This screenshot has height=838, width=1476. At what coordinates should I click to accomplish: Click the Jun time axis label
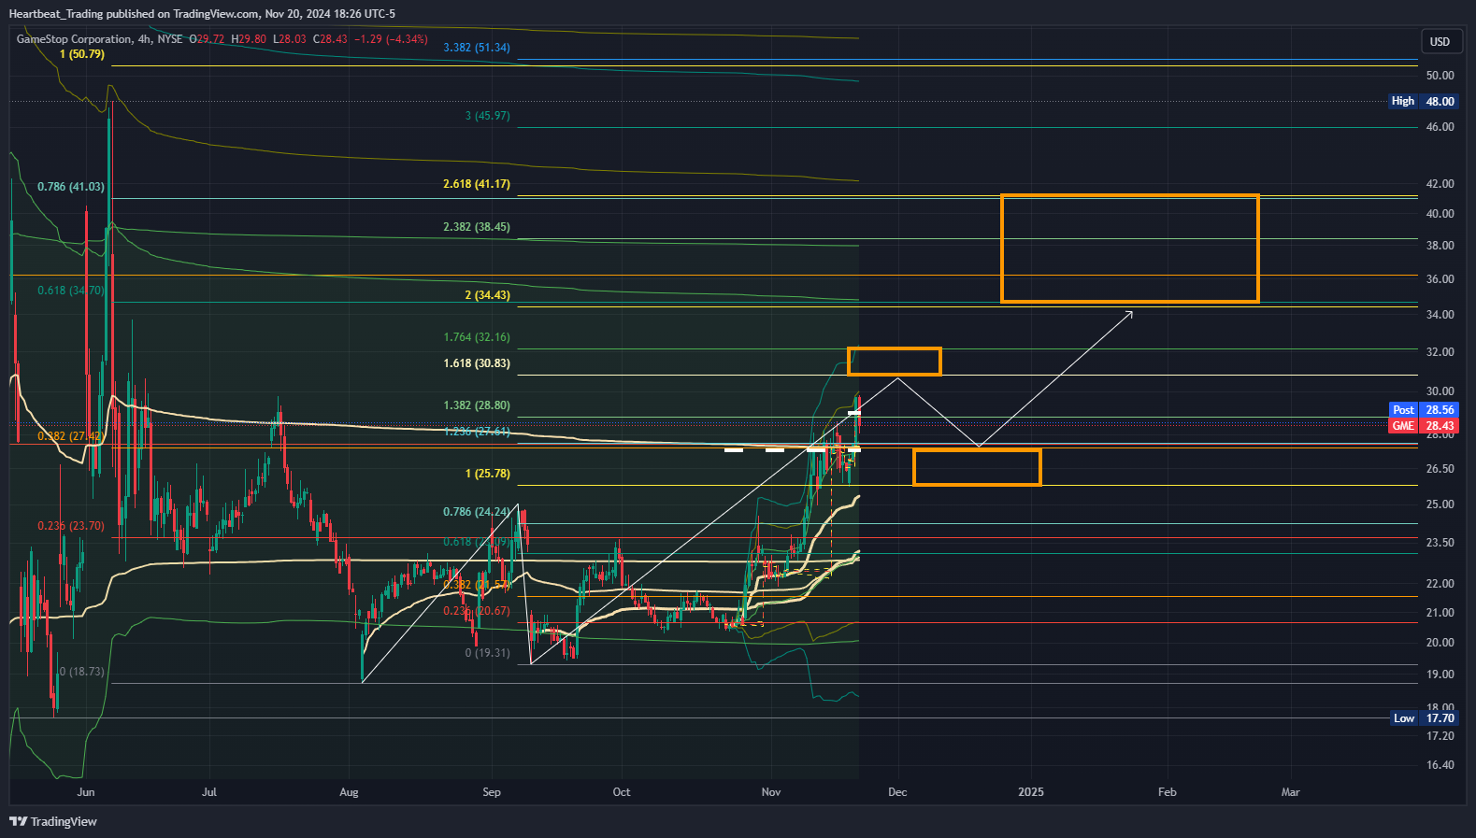86,792
